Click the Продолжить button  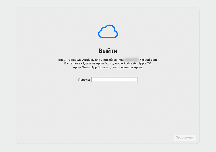[x=185, y=138]
